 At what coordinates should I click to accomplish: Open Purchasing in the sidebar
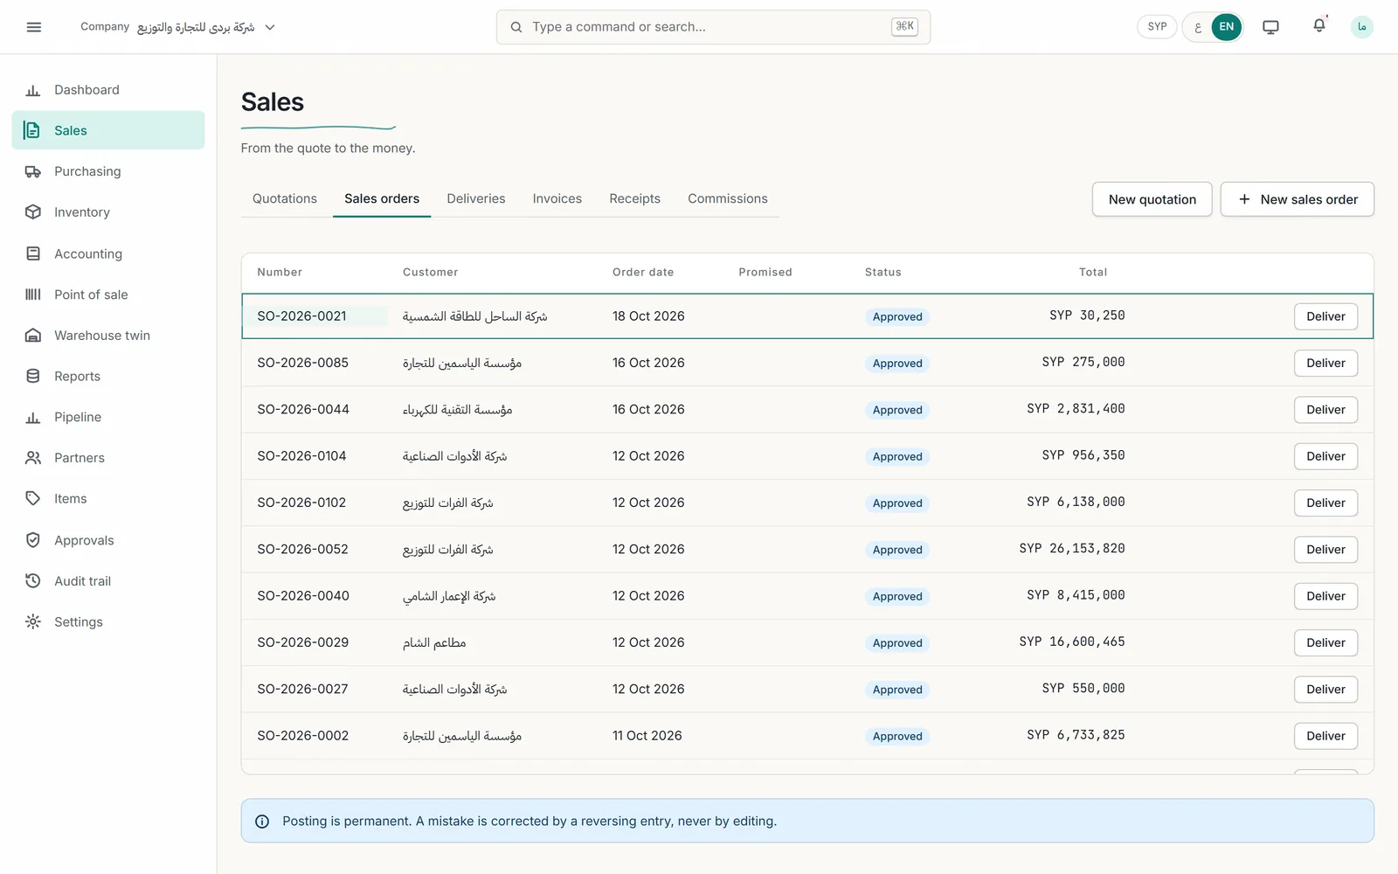pyautogui.click(x=108, y=171)
